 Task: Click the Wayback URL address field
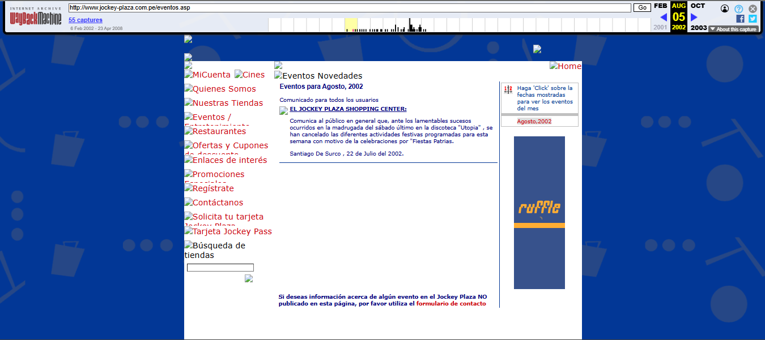pyautogui.click(x=350, y=8)
